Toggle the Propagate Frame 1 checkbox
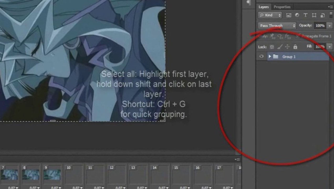This screenshot has width=334, height=189. (298, 36)
